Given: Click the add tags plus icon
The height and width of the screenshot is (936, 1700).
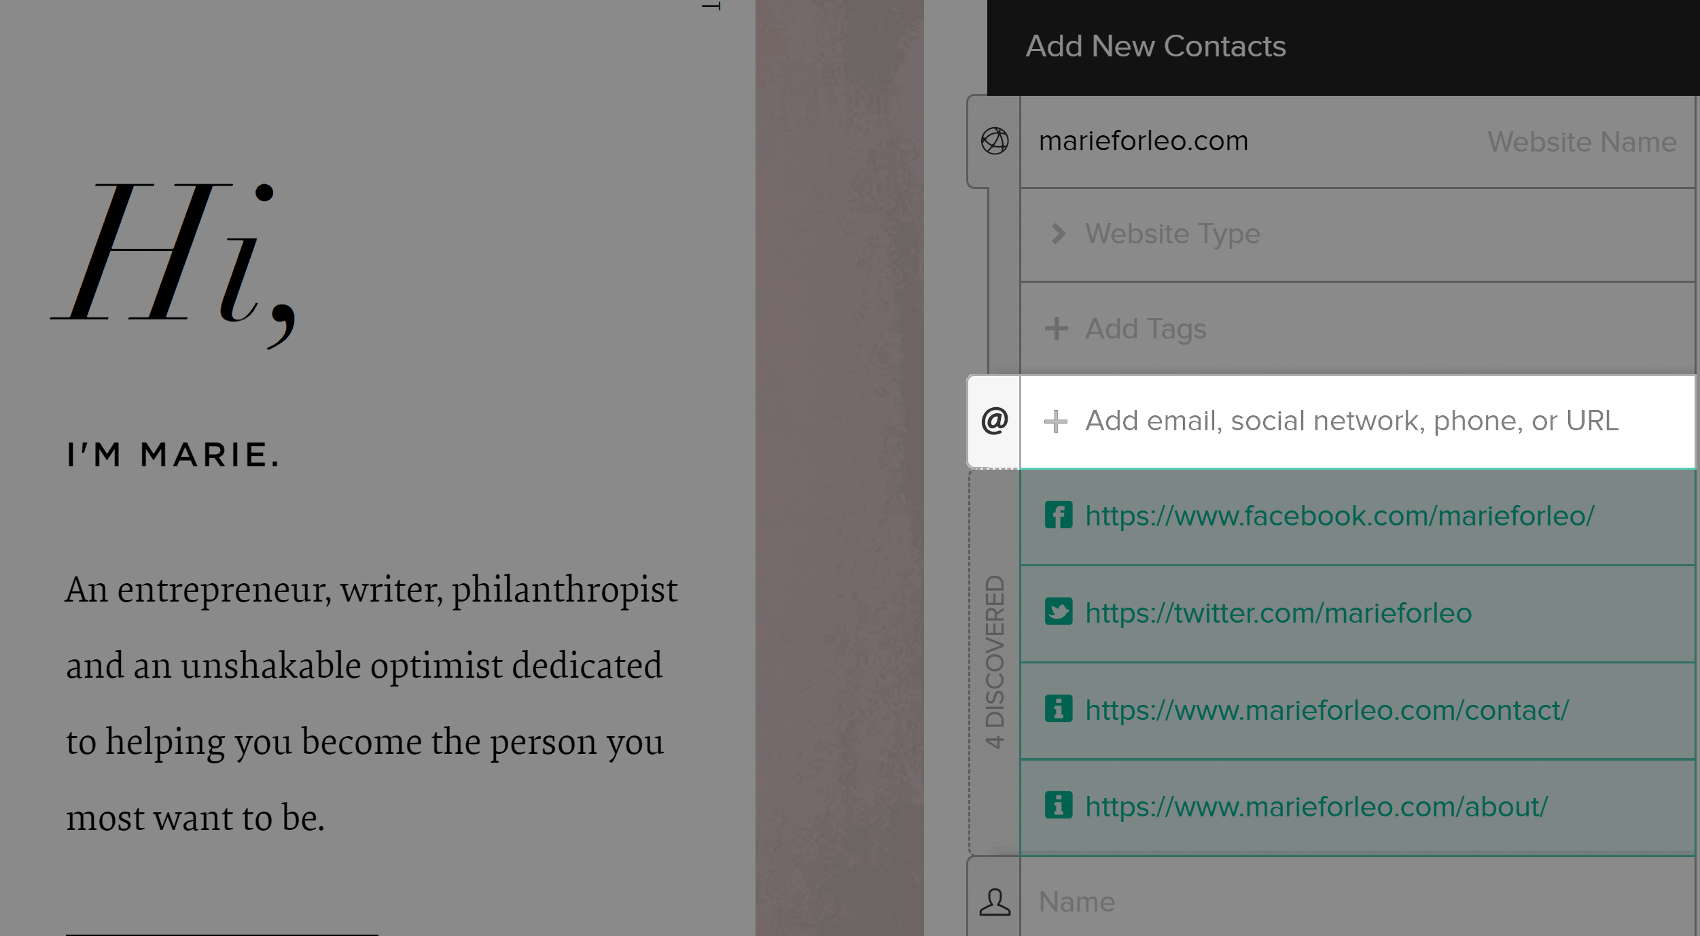Looking at the screenshot, I should coord(1056,328).
